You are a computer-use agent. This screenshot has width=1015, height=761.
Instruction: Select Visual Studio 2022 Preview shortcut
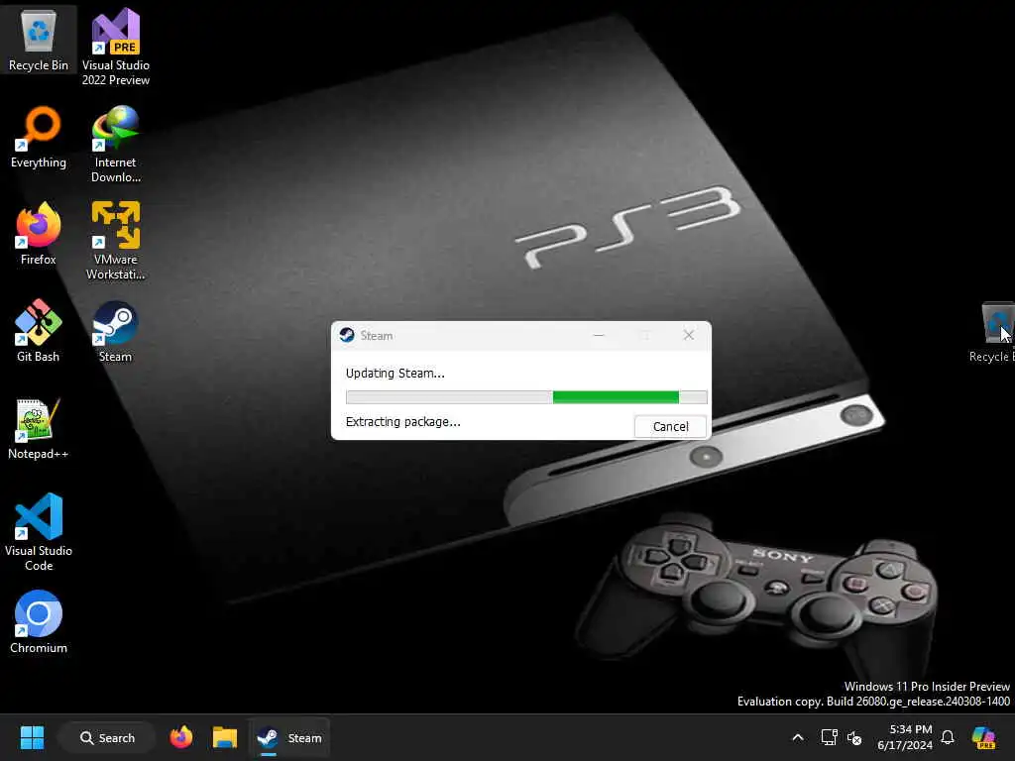click(x=115, y=47)
